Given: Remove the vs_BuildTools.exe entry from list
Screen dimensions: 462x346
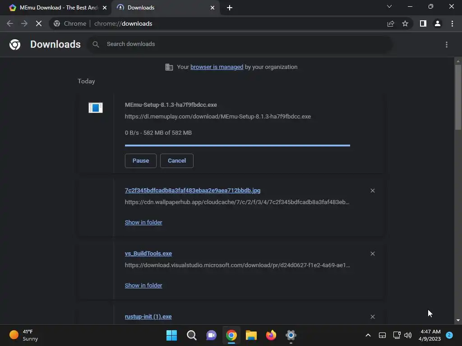Looking at the screenshot, I should (x=372, y=254).
